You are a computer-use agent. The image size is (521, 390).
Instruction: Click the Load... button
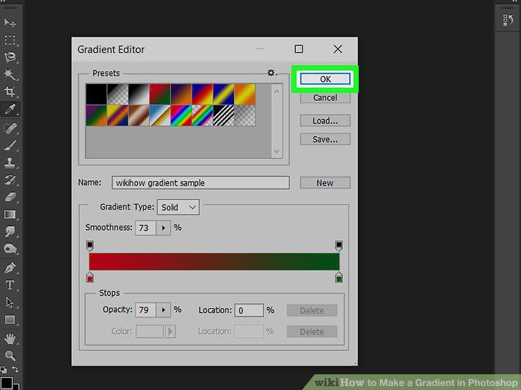325,121
